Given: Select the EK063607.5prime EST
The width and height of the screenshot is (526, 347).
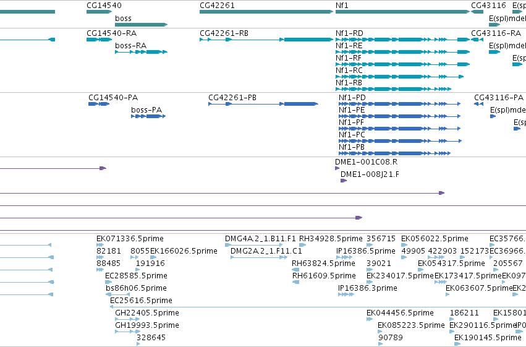Looking at the screenshot, I should pos(448,294).
